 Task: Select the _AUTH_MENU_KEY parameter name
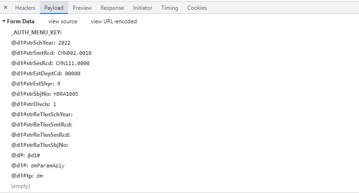coord(36,33)
